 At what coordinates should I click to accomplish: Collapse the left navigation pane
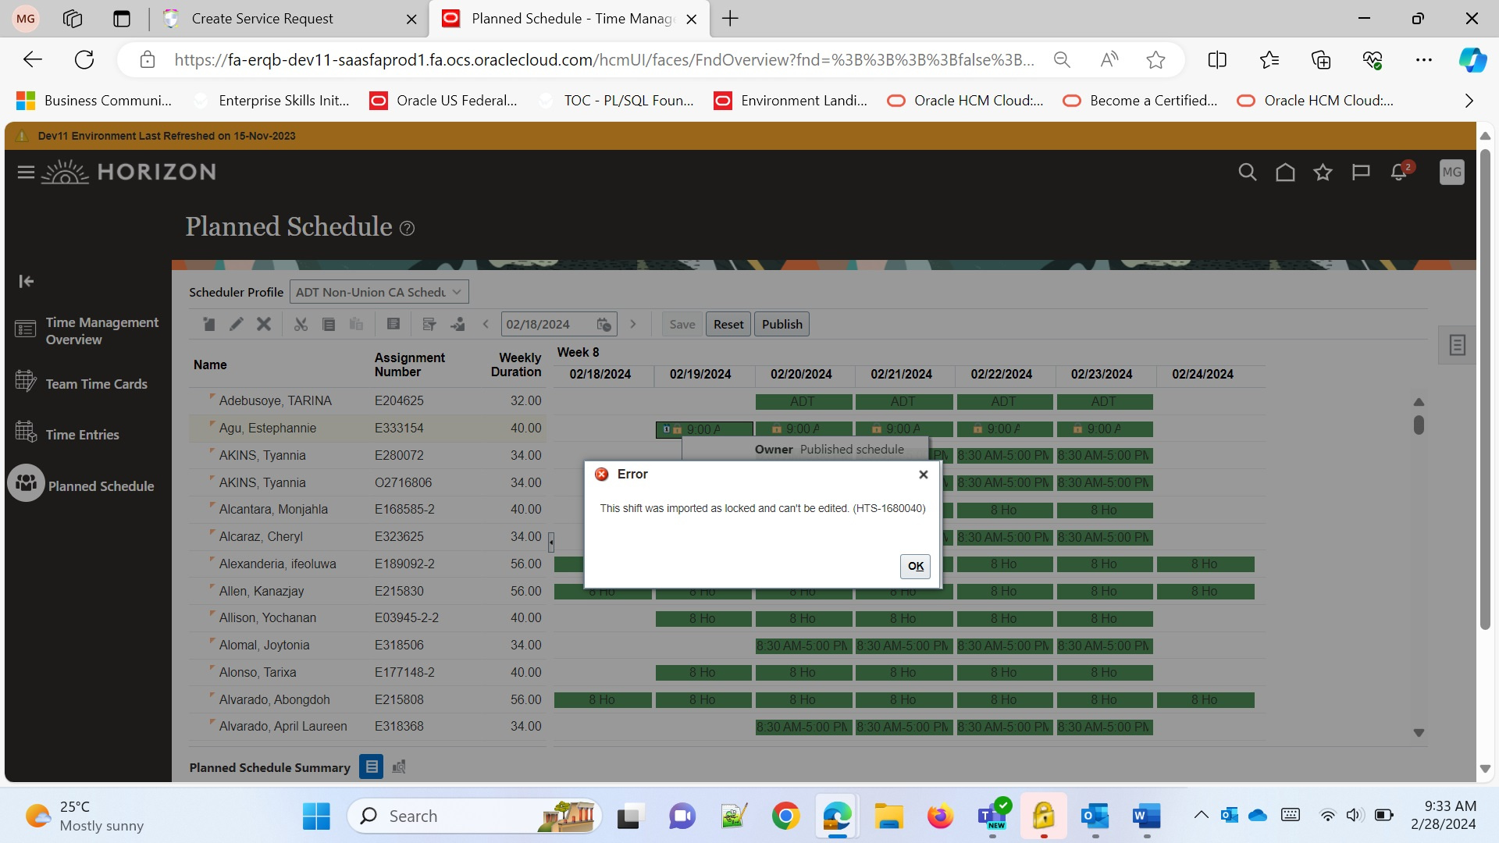pyautogui.click(x=26, y=281)
